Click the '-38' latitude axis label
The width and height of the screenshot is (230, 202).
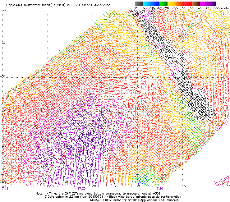coord(3,146)
